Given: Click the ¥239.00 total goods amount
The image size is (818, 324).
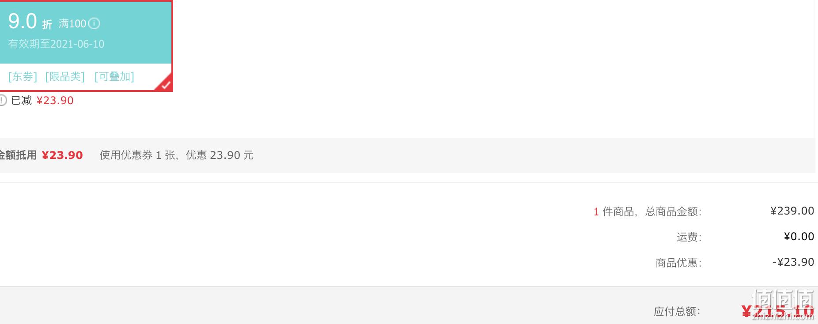Looking at the screenshot, I should [792, 211].
